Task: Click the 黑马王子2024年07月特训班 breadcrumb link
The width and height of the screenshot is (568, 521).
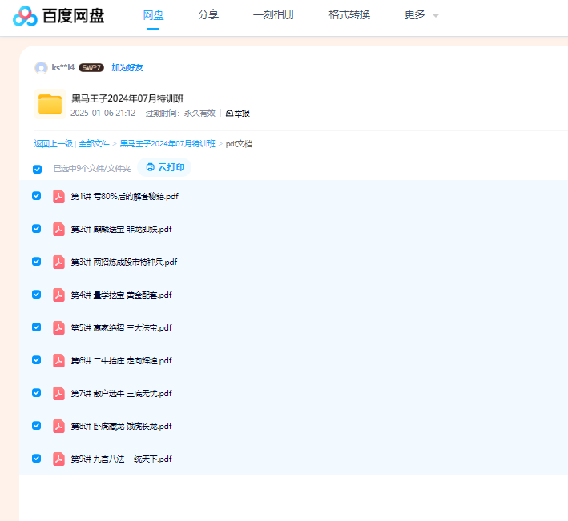Action: pyautogui.click(x=167, y=144)
